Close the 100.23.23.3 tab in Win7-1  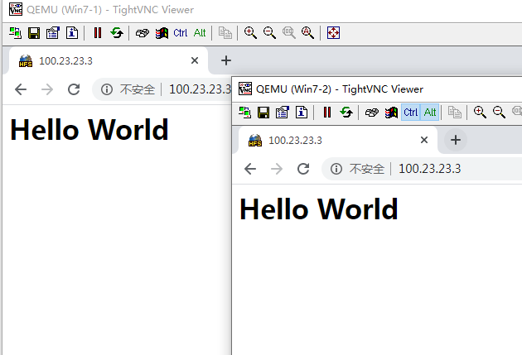pyautogui.click(x=195, y=60)
